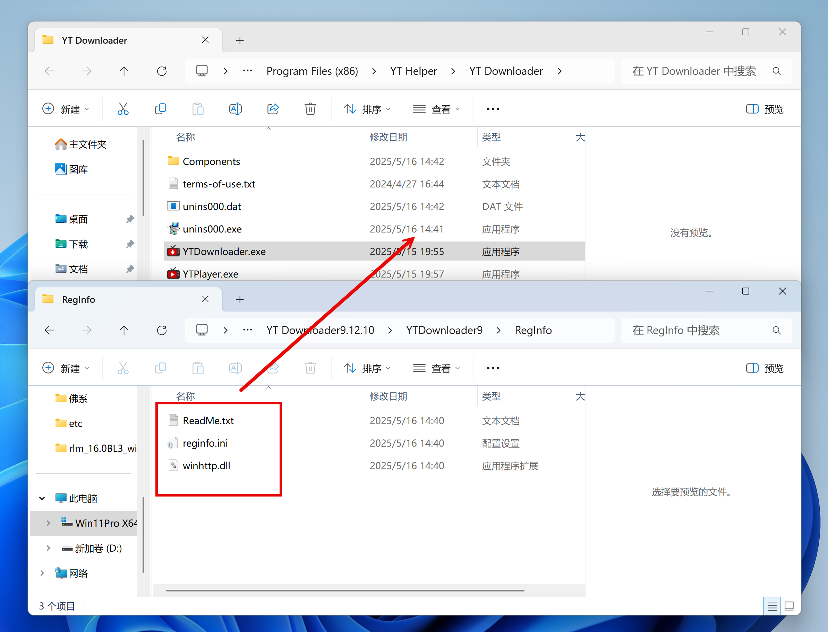
Task: Click Share icon in YT Downloader window toolbar
Action: pyautogui.click(x=273, y=109)
